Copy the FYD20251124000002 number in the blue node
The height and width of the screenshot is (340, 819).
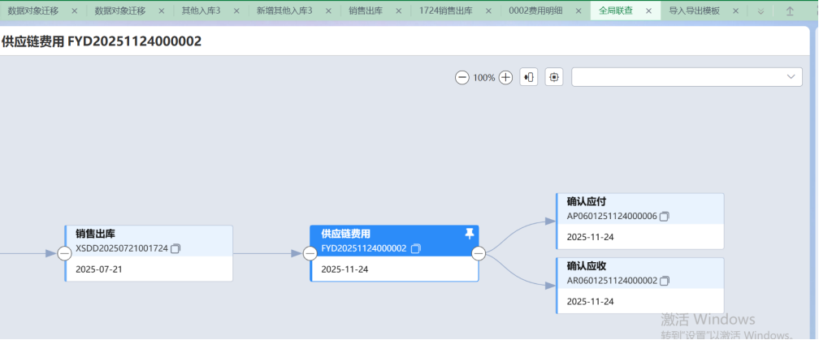point(416,248)
